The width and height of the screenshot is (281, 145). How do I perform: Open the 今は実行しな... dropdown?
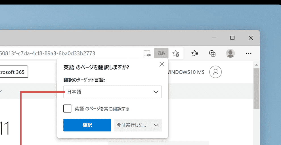pos(138,125)
